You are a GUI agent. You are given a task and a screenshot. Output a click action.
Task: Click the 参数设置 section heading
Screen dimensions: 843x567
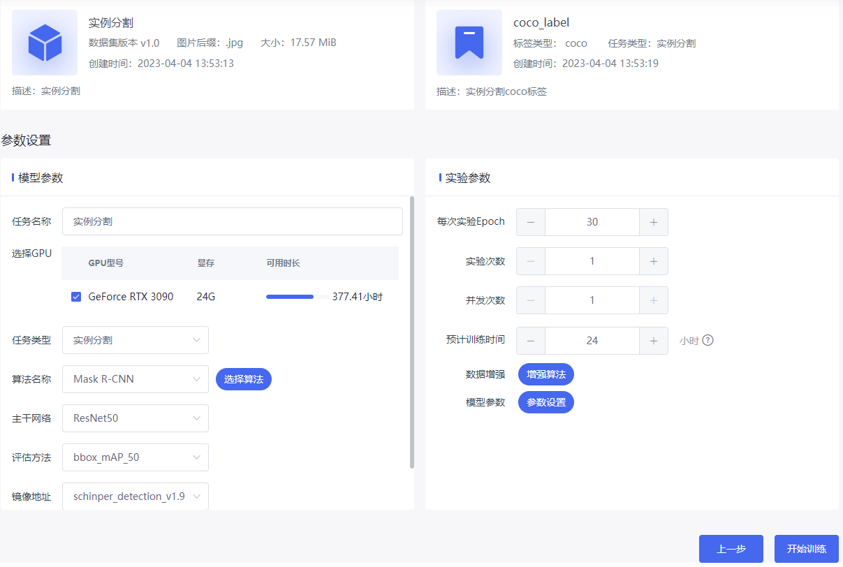point(26,140)
